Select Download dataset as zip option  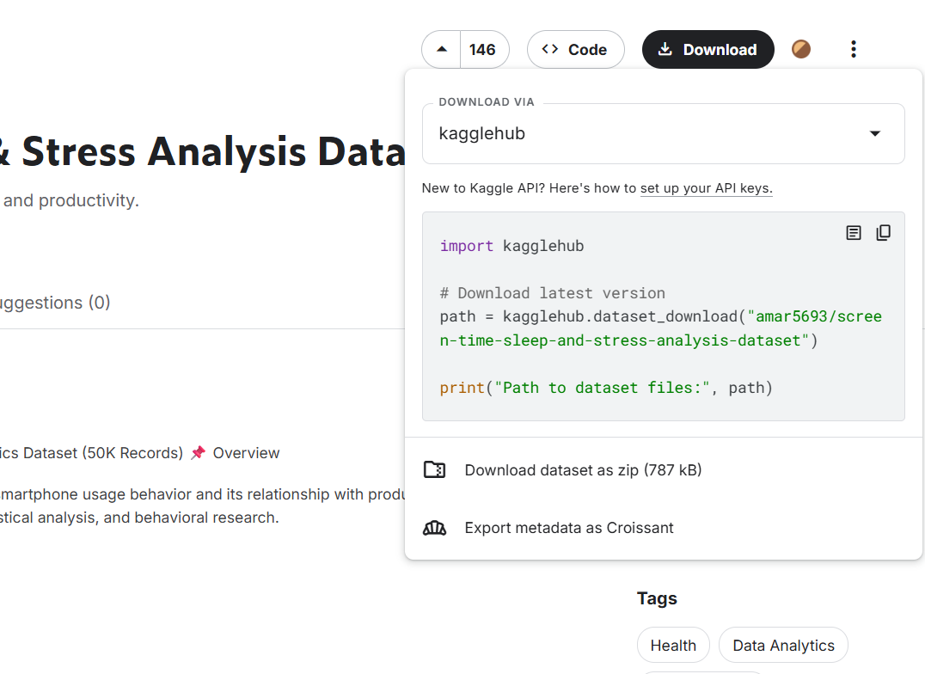[x=583, y=470]
